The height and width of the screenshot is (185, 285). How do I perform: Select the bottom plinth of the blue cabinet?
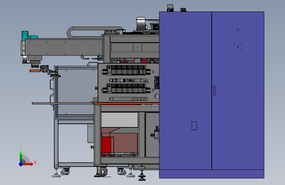[x=212, y=174]
